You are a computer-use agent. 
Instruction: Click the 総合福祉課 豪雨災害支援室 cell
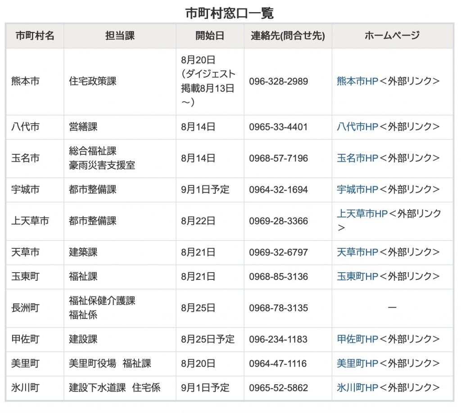coord(120,159)
